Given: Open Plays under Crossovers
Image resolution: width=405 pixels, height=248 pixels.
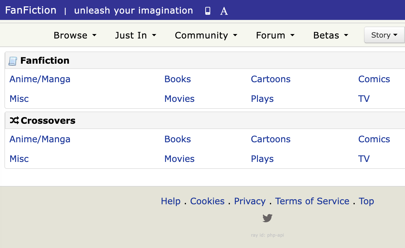Looking at the screenshot, I should click(262, 159).
